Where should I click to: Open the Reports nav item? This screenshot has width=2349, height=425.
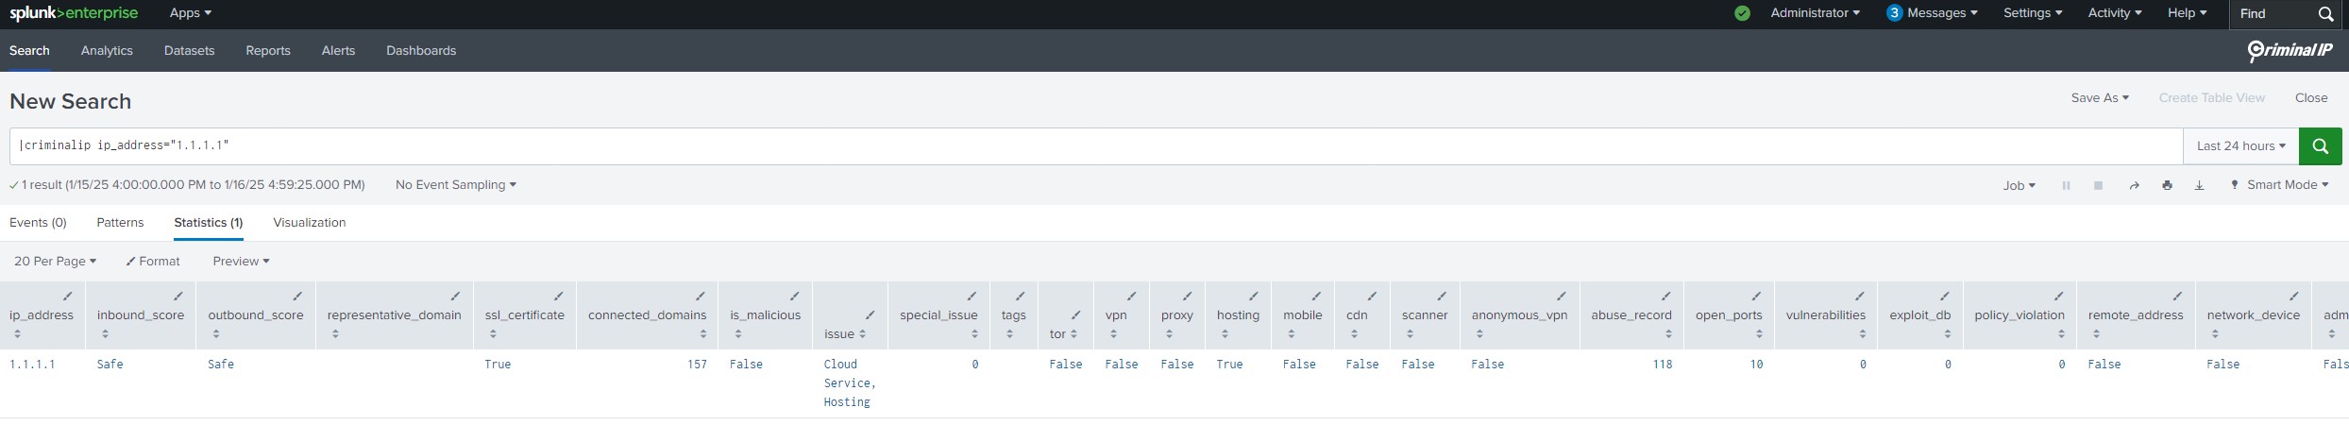(x=268, y=51)
